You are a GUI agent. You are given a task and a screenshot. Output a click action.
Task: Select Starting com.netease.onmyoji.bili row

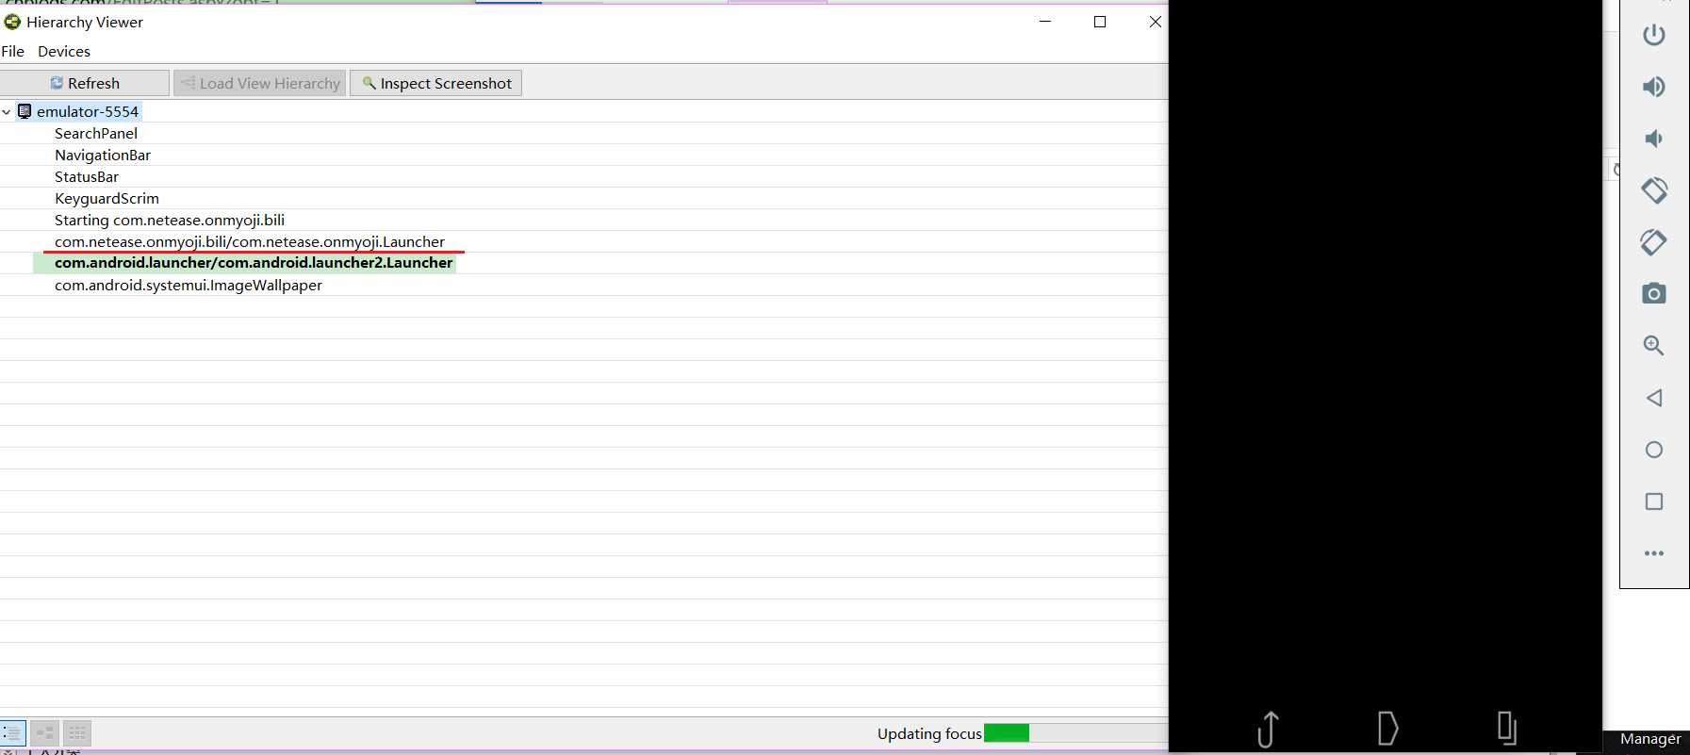click(170, 220)
